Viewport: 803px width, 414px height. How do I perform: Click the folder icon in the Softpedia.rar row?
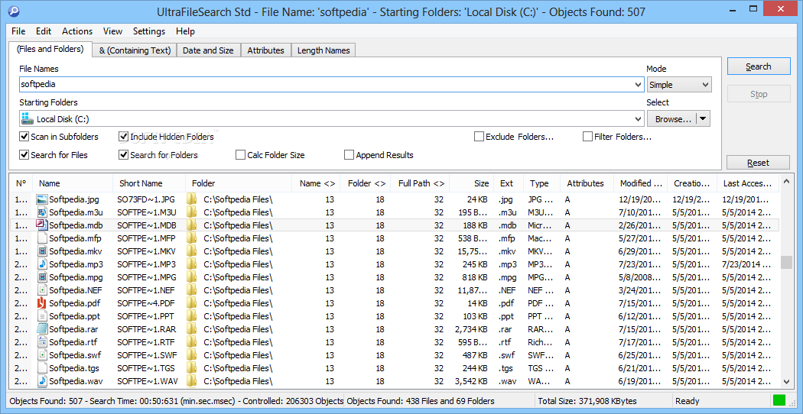(x=192, y=328)
